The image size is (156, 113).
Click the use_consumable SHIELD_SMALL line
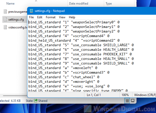coord(81,63)
